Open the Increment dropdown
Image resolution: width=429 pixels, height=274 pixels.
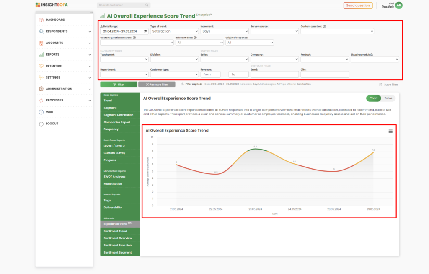tap(224, 31)
